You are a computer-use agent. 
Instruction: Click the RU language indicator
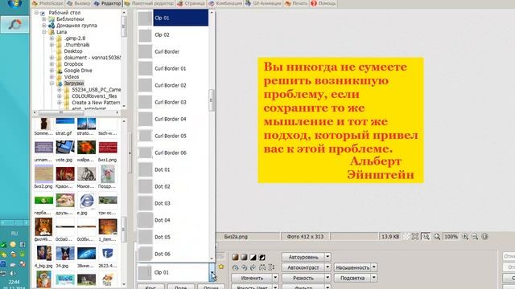pos(14,234)
